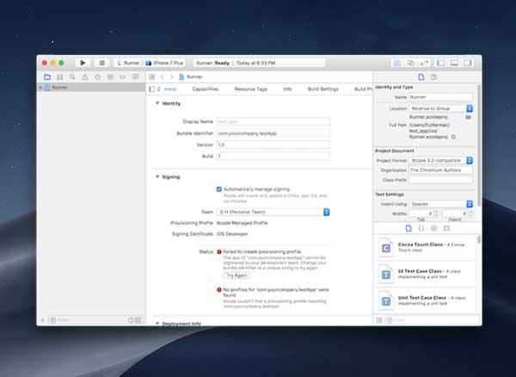516x377 pixels.
Task: Open the Issue navigator warning icon
Action: pyautogui.click(x=85, y=77)
